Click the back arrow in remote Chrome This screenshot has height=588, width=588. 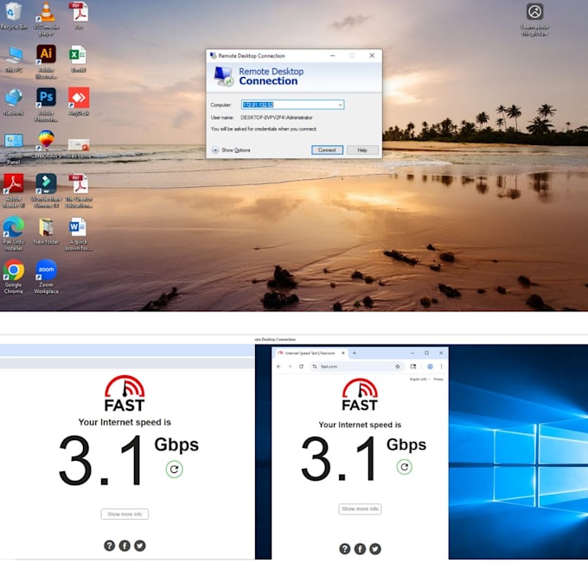(278, 367)
